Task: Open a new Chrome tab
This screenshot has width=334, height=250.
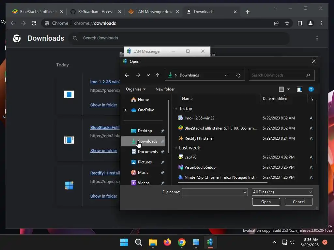Action: click(x=247, y=12)
